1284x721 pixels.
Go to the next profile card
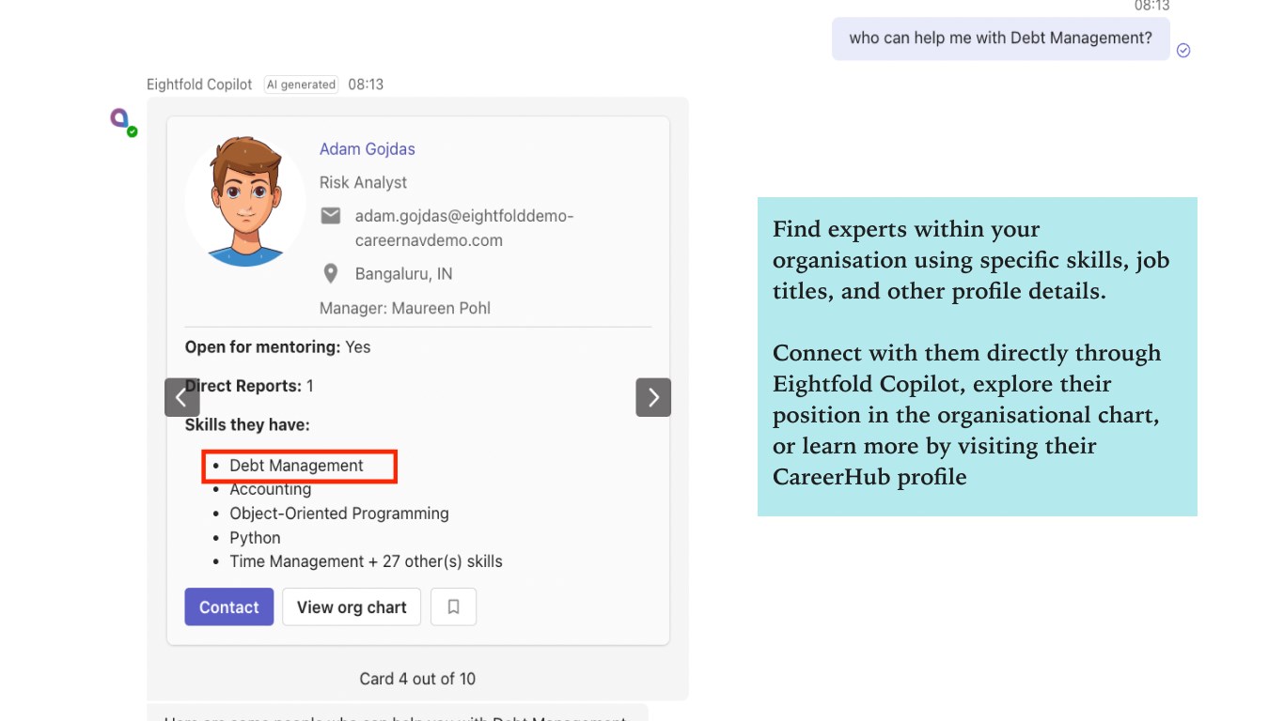[x=653, y=397]
